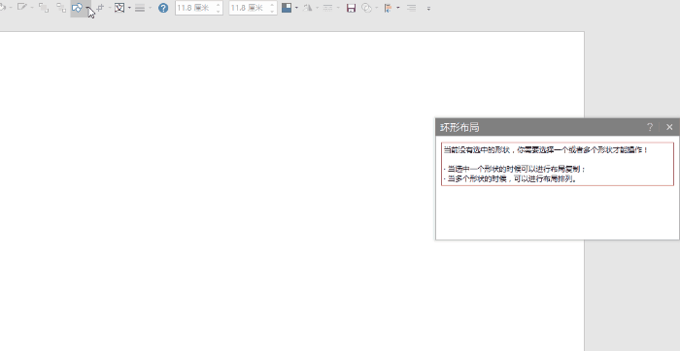680x351 pixels.
Task: Click the blue fill square icon
Action: tap(287, 8)
